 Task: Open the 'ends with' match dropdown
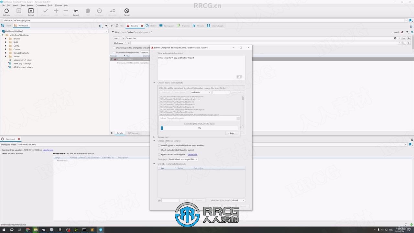tap(201, 92)
